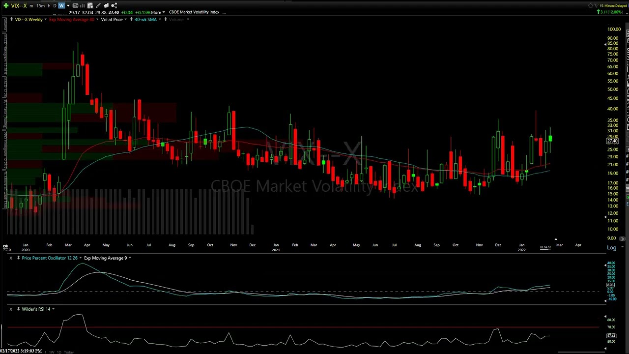The width and height of the screenshot is (629, 354).
Task: Click the chart template 'T' icon
Action: [76, 5]
